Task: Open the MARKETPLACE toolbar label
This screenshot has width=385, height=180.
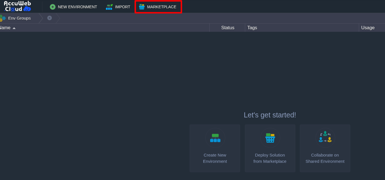Action: [x=161, y=7]
